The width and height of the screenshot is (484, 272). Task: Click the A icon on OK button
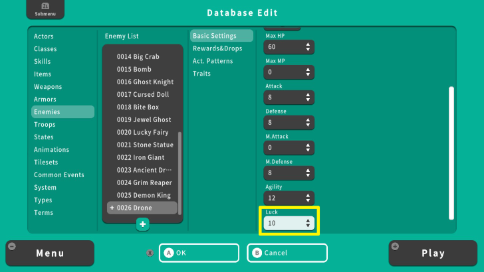point(169,253)
